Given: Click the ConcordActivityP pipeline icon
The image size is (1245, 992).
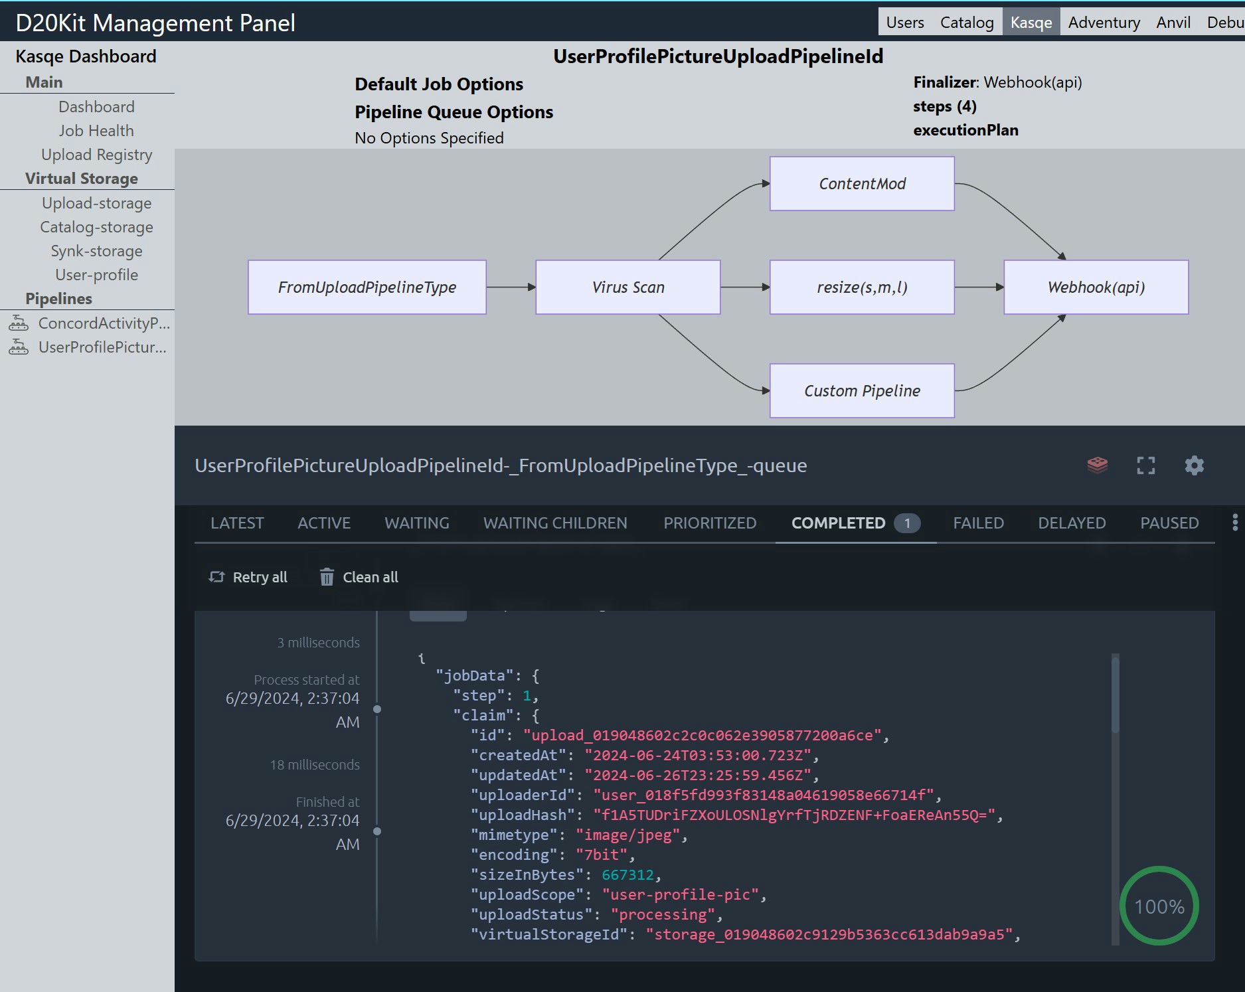Looking at the screenshot, I should point(19,323).
